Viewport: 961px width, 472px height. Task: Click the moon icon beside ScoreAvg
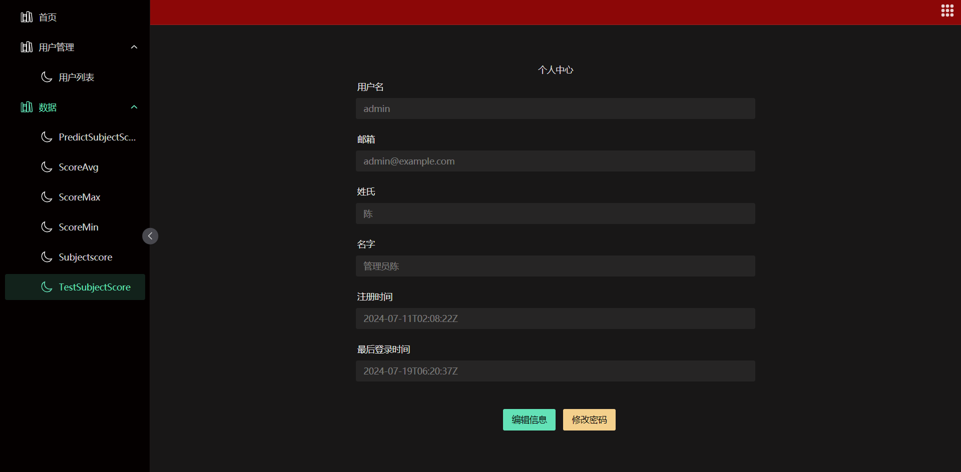click(47, 167)
